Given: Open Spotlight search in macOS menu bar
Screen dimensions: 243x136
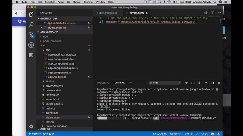Looking at the screenshot, I should pos(215,2).
